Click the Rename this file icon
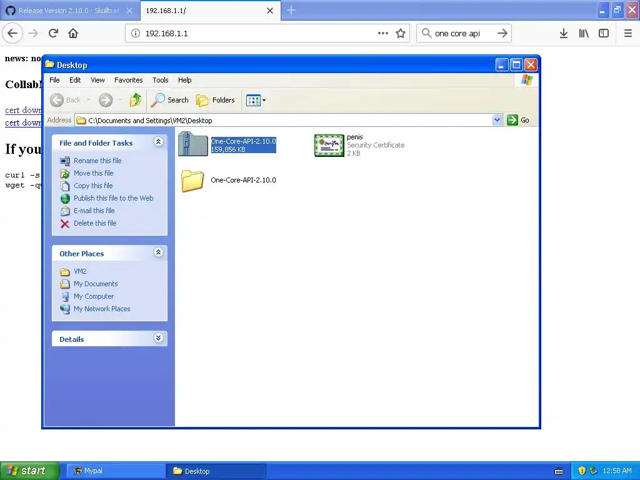Image resolution: width=640 pixels, height=480 pixels. pyautogui.click(x=65, y=161)
